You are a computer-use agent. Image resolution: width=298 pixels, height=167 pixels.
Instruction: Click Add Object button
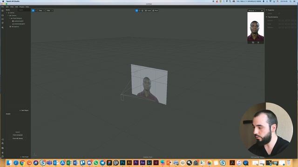pyautogui.click(x=24, y=110)
